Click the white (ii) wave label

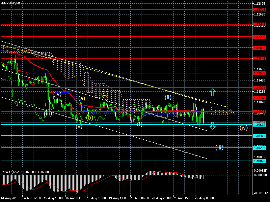168,98
